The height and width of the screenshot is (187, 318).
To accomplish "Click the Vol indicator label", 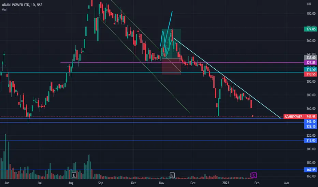I will point(4,10).
